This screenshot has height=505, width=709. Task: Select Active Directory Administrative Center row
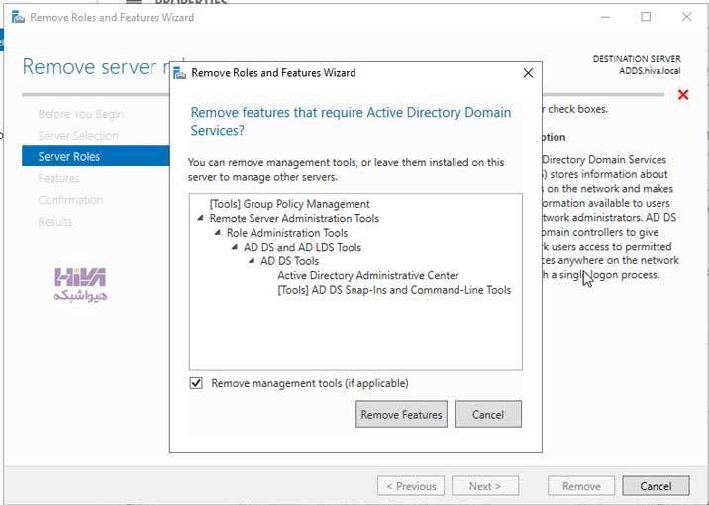tap(368, 276)
